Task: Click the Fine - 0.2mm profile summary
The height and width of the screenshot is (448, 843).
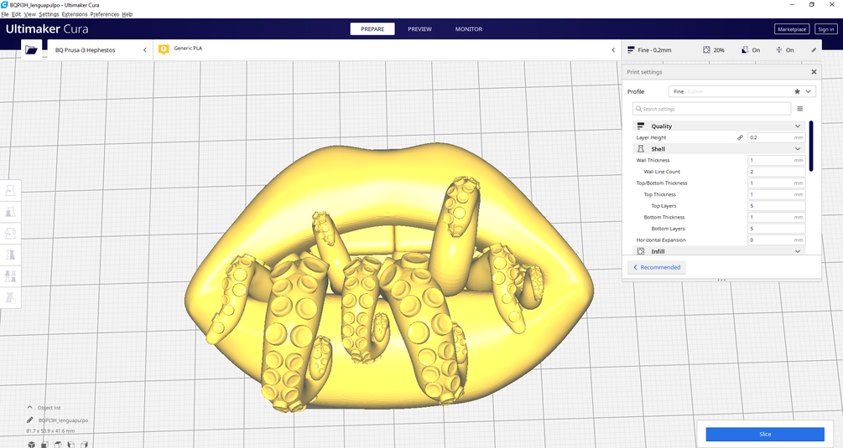Action: point(649,50)
